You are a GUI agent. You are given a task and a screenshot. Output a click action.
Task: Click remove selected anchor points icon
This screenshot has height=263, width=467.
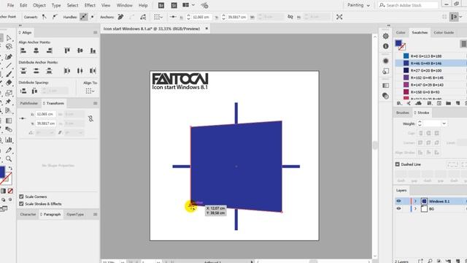pyautogui.click(x=120, y=17)
